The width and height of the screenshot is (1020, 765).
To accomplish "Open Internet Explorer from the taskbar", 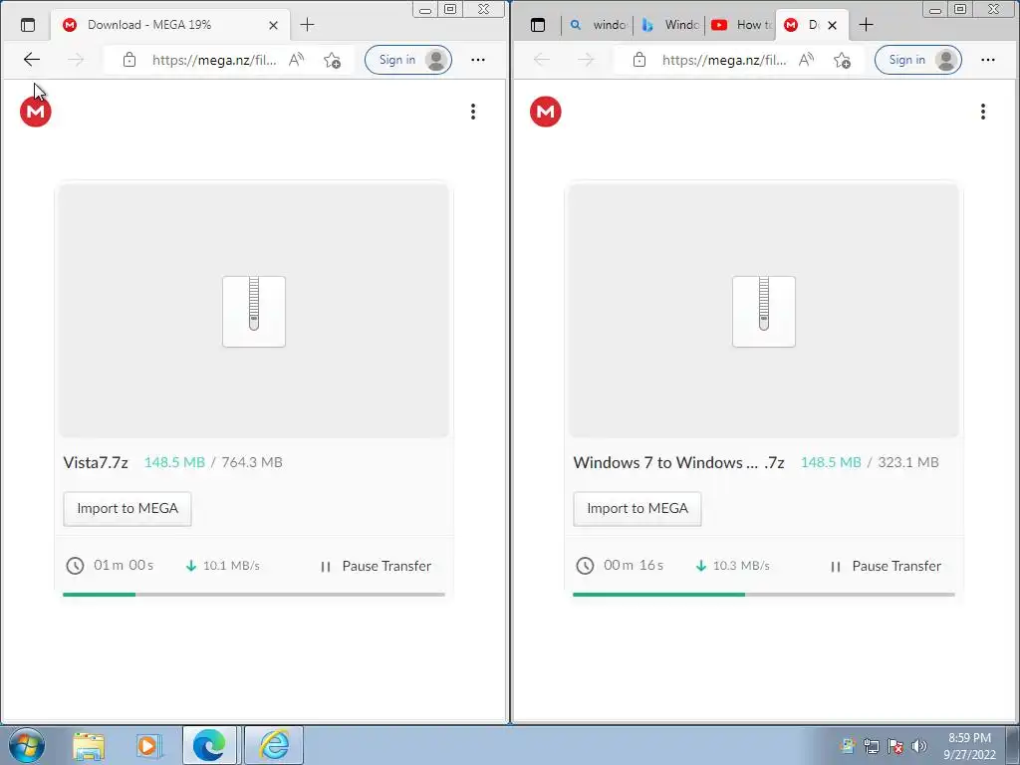I will [x=274, y=745].
